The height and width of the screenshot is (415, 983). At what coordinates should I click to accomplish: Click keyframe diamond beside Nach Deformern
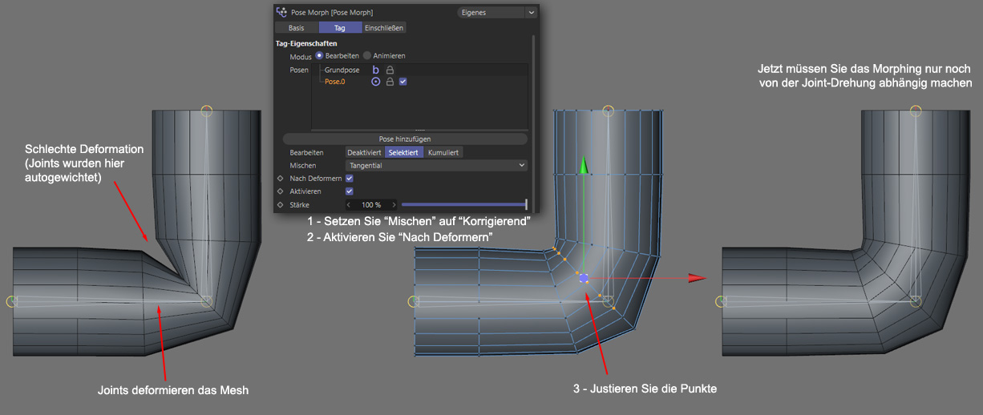click(280, 179)
